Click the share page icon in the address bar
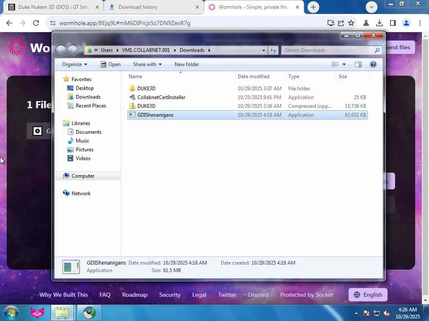This screenshot has width=429, height=321. [x=341, y=23]
